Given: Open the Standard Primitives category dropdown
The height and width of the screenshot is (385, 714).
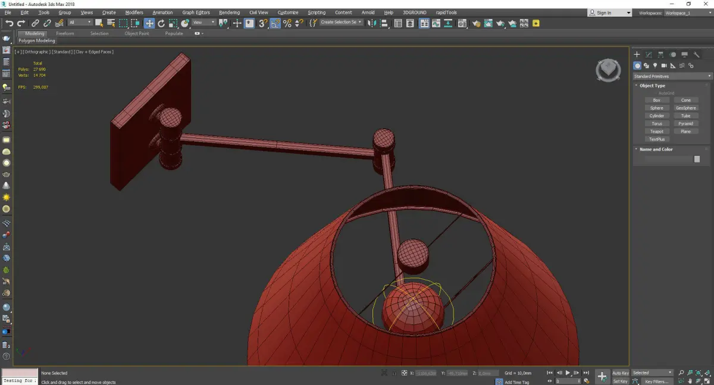Looking at the screenshot, I should coord(672,76).
